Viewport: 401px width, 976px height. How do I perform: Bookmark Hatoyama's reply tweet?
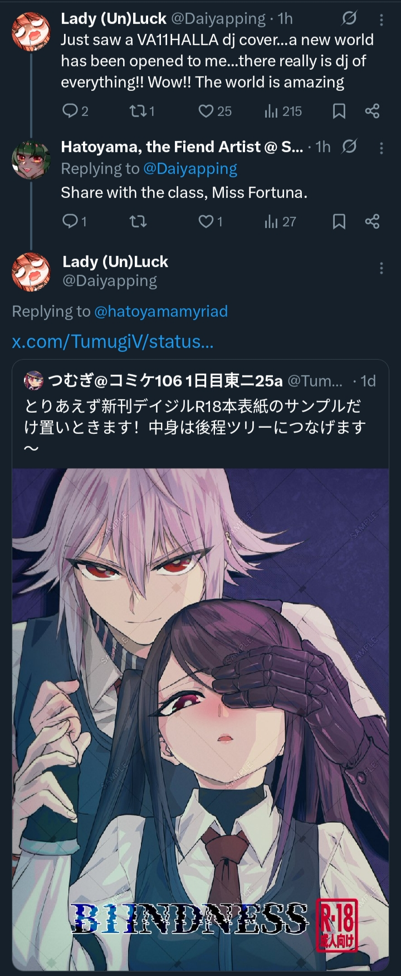click(339, 221)
